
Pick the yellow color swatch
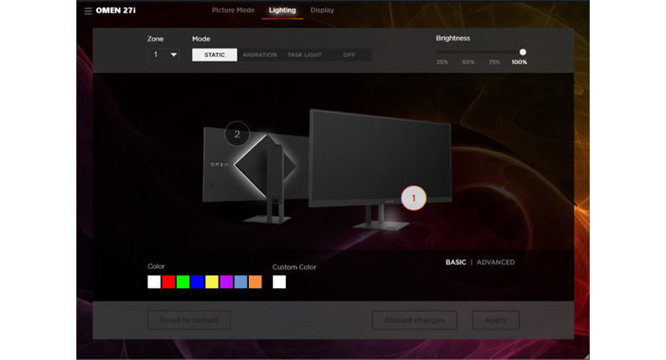coord(212,282)
